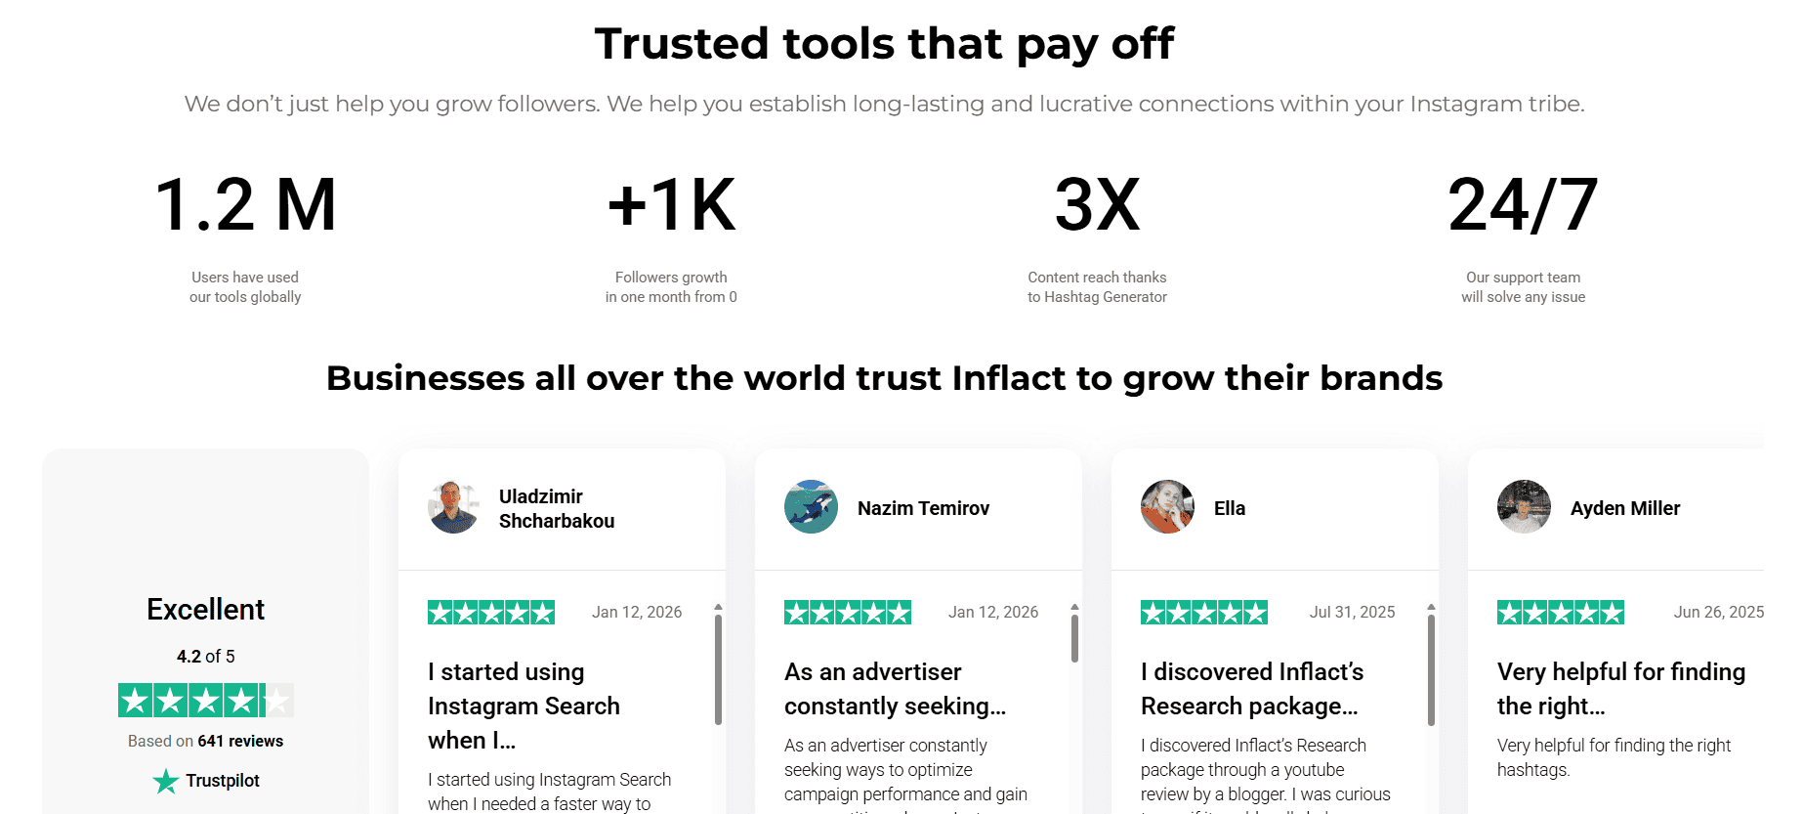Image resolution: width=1803 pixels, height=814 pixels.
Task: Click scrollbar in Ella's review card
Action: click(x=1431, y=669)
